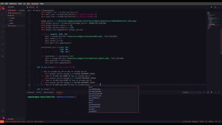The image size is (222, 125).
Task: Select the TERMINAL panel tab
Action: click(x=59, y=92)
